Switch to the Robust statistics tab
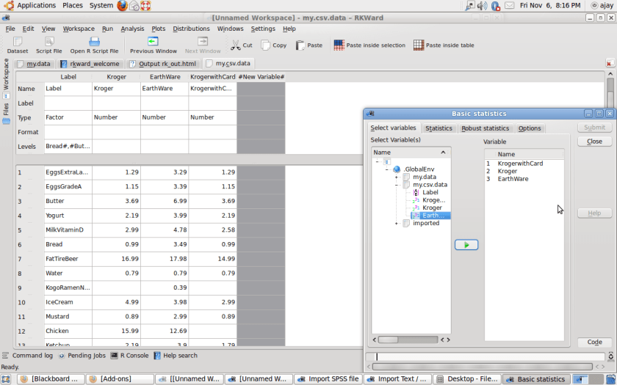 [x=485, y=128]
